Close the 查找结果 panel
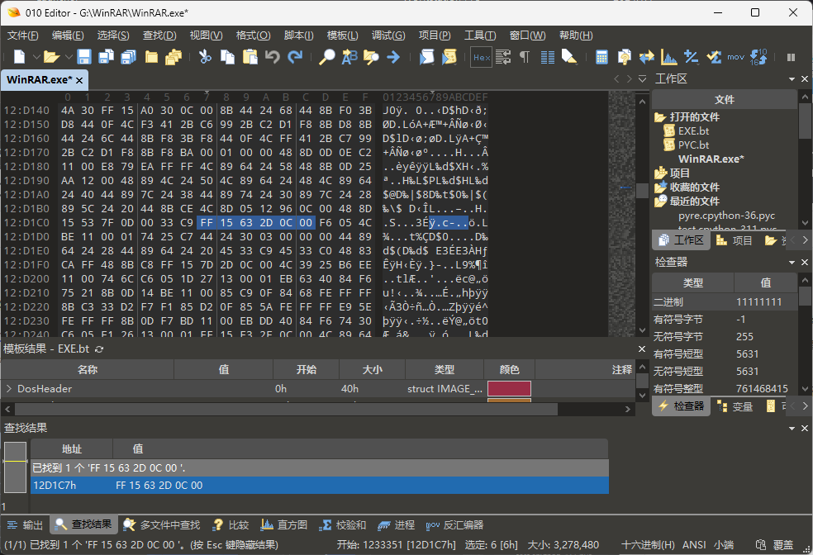This screenshot has height=555, width=813. click(x=805, y=428)
